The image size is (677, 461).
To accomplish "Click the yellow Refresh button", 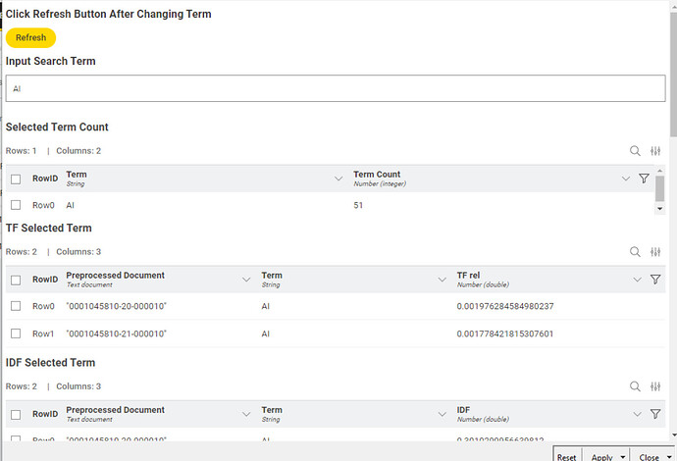I will [x=30, y=38].
